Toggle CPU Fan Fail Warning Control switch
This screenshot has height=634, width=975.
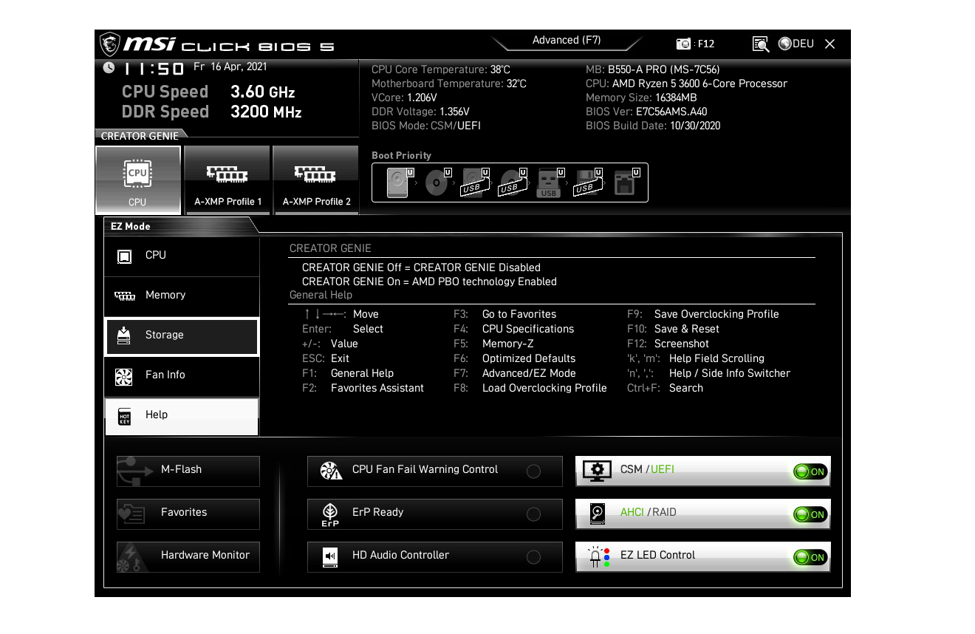(x=533, y=471)
